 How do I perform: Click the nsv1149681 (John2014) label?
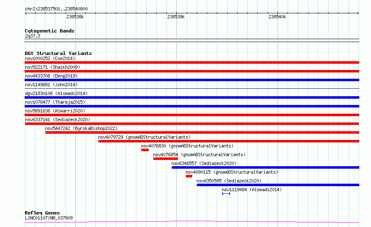click(51, 85)
